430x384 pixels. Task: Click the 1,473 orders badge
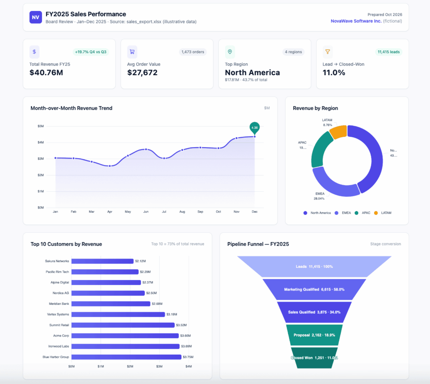[x=193, y=52]
